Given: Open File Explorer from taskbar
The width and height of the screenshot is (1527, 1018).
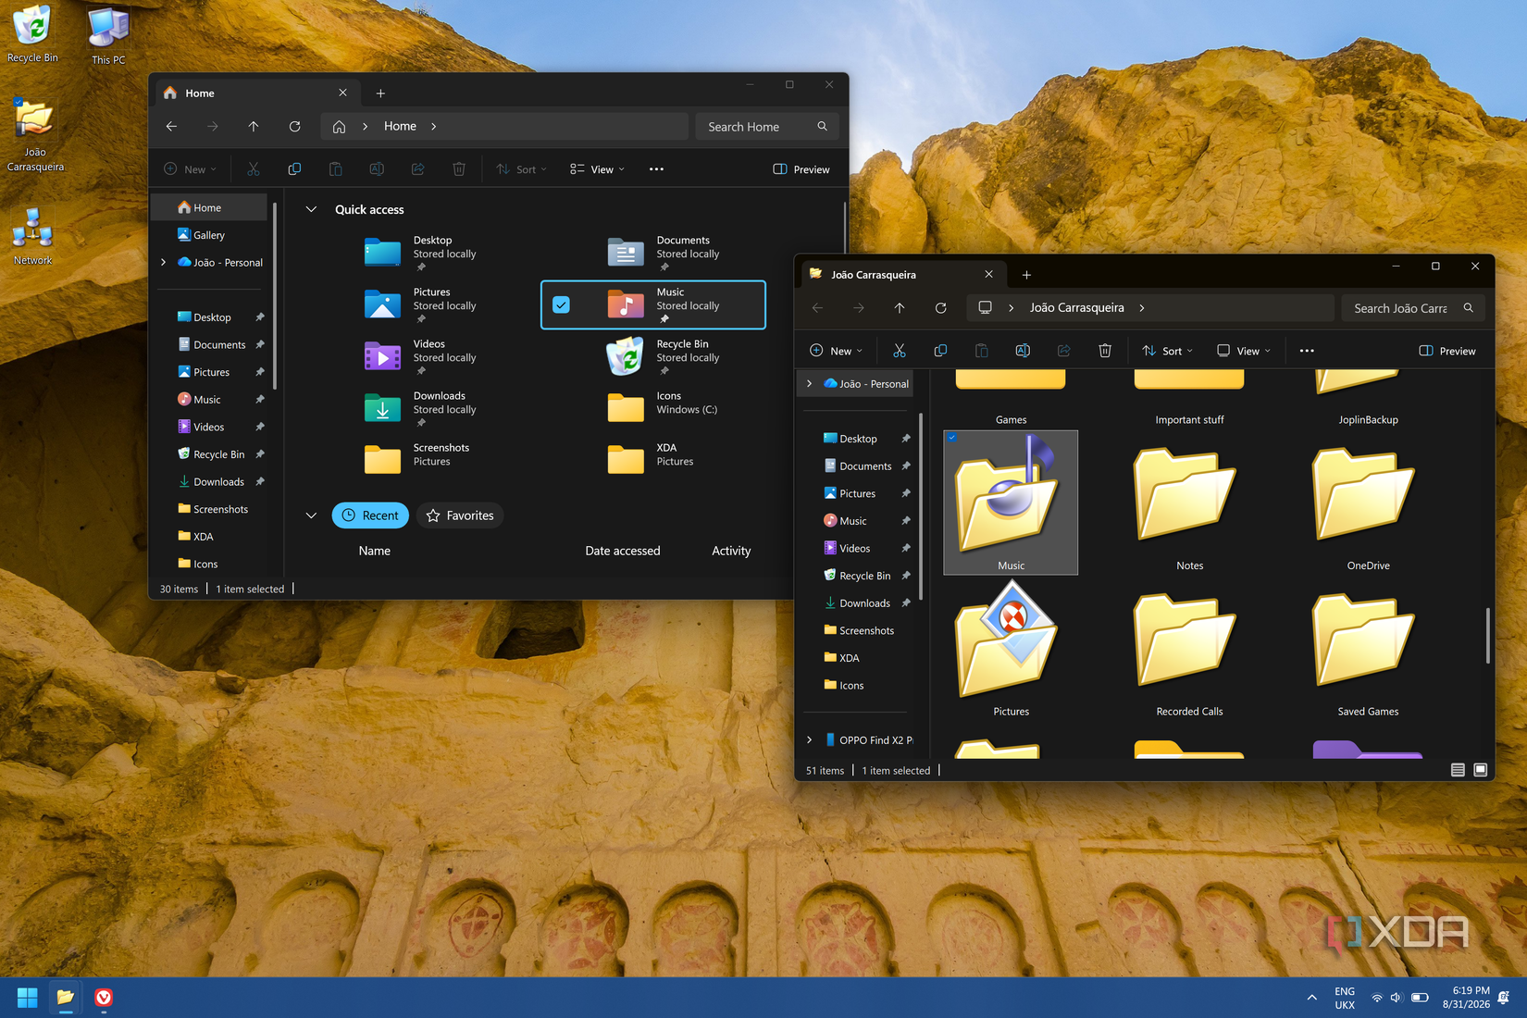Looking at the screenshot, I should point(65,998).
